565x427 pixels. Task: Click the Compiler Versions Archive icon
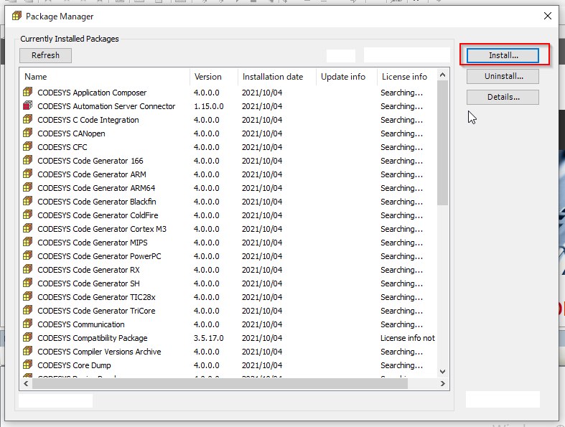pos(28,351)
